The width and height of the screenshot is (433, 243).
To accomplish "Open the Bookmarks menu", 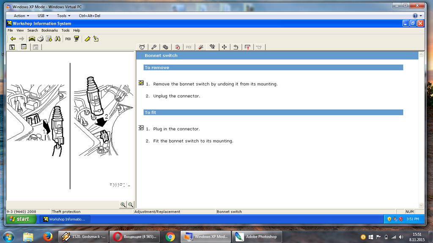I will pos(49,30).
